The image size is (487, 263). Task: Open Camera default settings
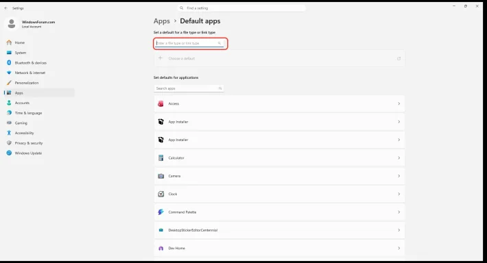(279, 176)
